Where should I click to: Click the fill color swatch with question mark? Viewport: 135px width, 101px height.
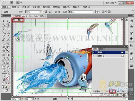[x=5, y=76]
